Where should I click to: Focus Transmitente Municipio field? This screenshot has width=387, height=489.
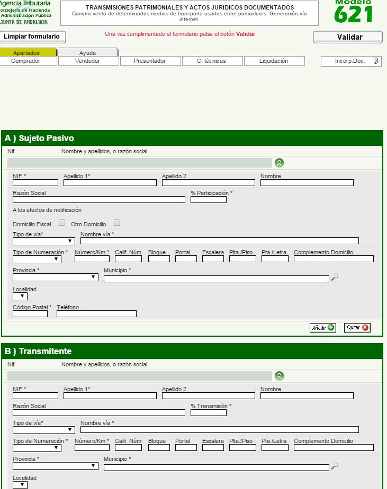pyautogui.click(x=216, y=467)
